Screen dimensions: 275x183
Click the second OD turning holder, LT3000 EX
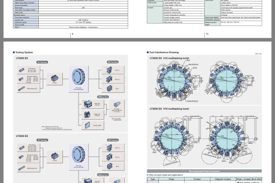(109, 157)
